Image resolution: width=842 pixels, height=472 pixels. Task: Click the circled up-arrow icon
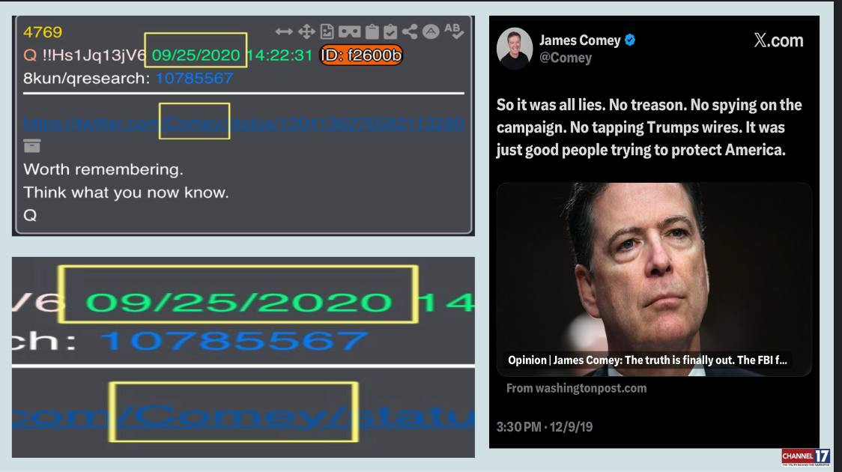(x=431, y=31)
